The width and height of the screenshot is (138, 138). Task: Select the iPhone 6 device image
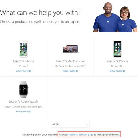[x=23, y=49]
